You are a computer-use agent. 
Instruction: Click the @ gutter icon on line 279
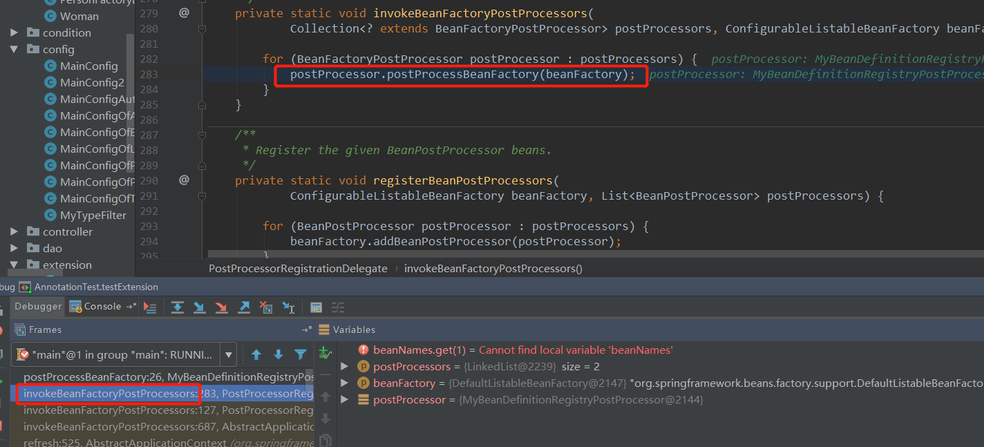pyautogui.click(x=184, y=13)
